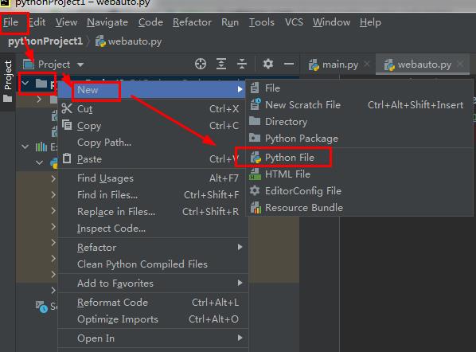The width and height of the screenshot is (476, 352).
Task: Click the Paste clipboard icon
Action: click(x=67, y=158)
